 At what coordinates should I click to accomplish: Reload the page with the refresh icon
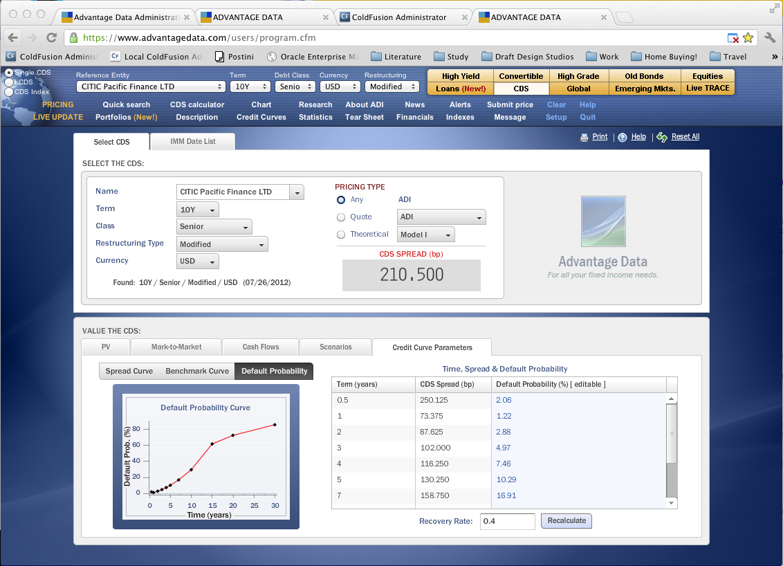click(51, 37)
